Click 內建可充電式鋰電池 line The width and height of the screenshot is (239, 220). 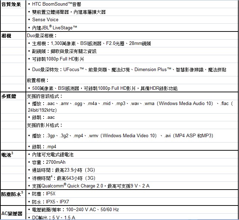[53, 155]
